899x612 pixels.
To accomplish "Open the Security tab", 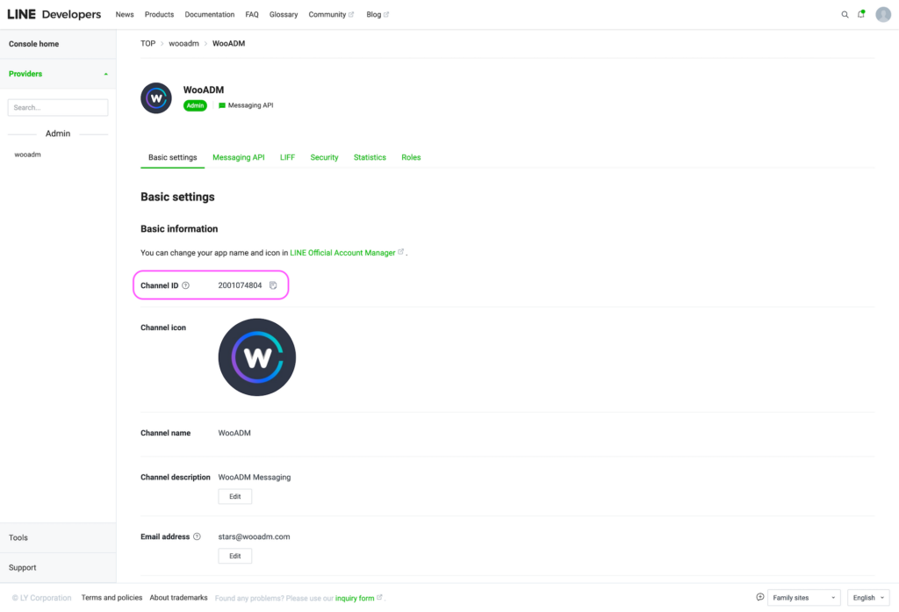I will tap(324, 157).
